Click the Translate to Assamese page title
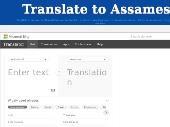 (x=96, y=9)
